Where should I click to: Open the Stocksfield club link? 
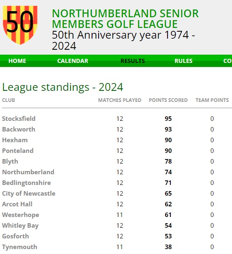point(19,119)
